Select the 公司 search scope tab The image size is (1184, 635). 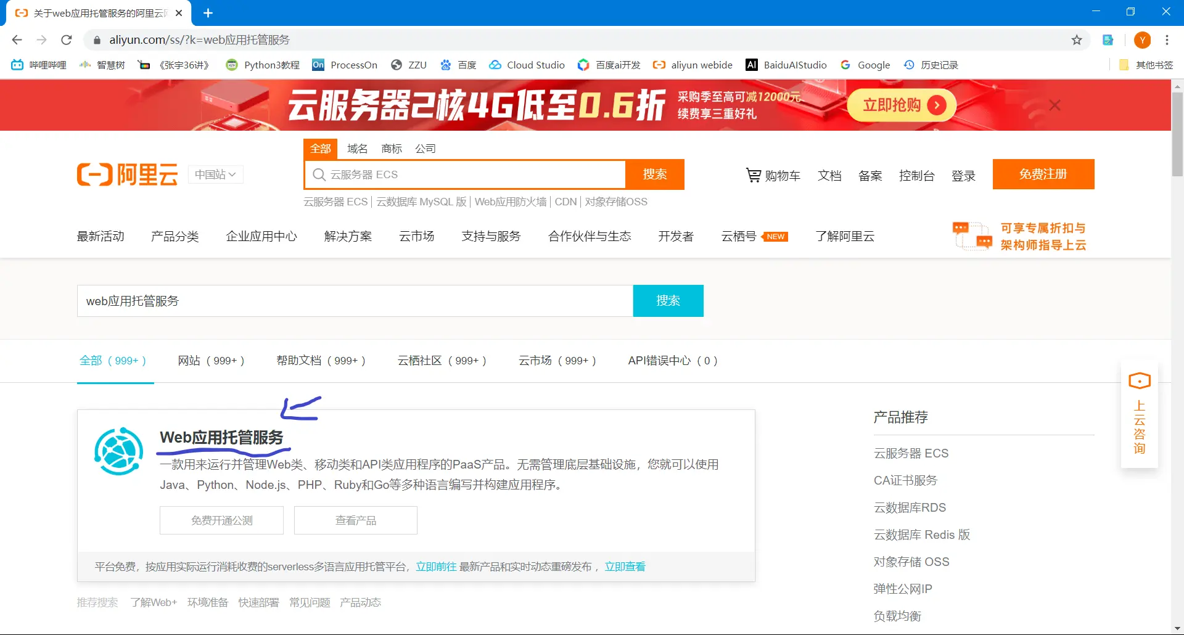click(425, 149)
